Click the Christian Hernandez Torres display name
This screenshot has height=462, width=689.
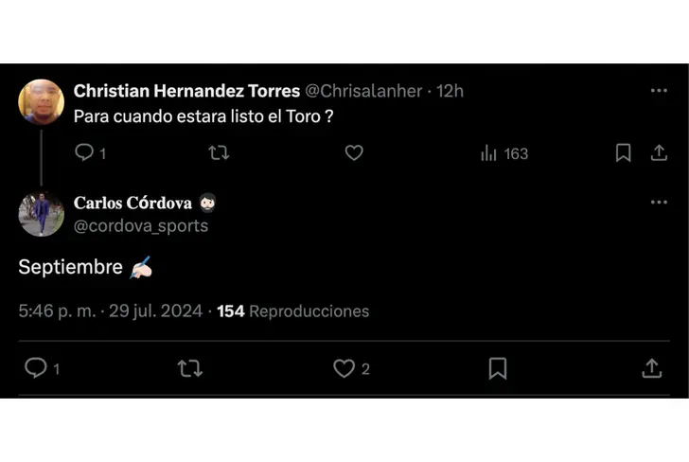point(186,91)
